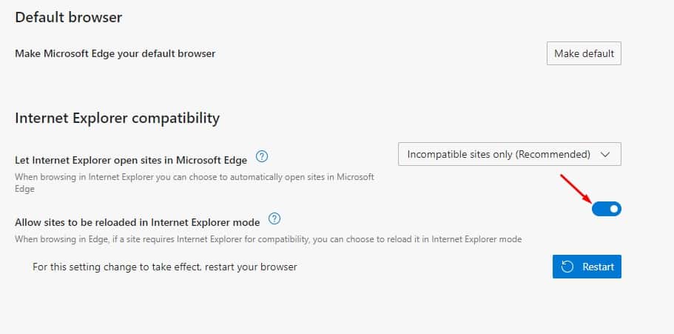Select the "Internet Explorer compatibility" heading
Image resolution: width=674 pixels, height=334 pixels.
point(118,118)
